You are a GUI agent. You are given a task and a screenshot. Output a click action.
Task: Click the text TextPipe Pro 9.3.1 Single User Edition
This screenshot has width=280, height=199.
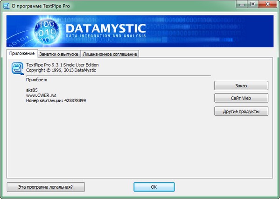coord(63,65)
